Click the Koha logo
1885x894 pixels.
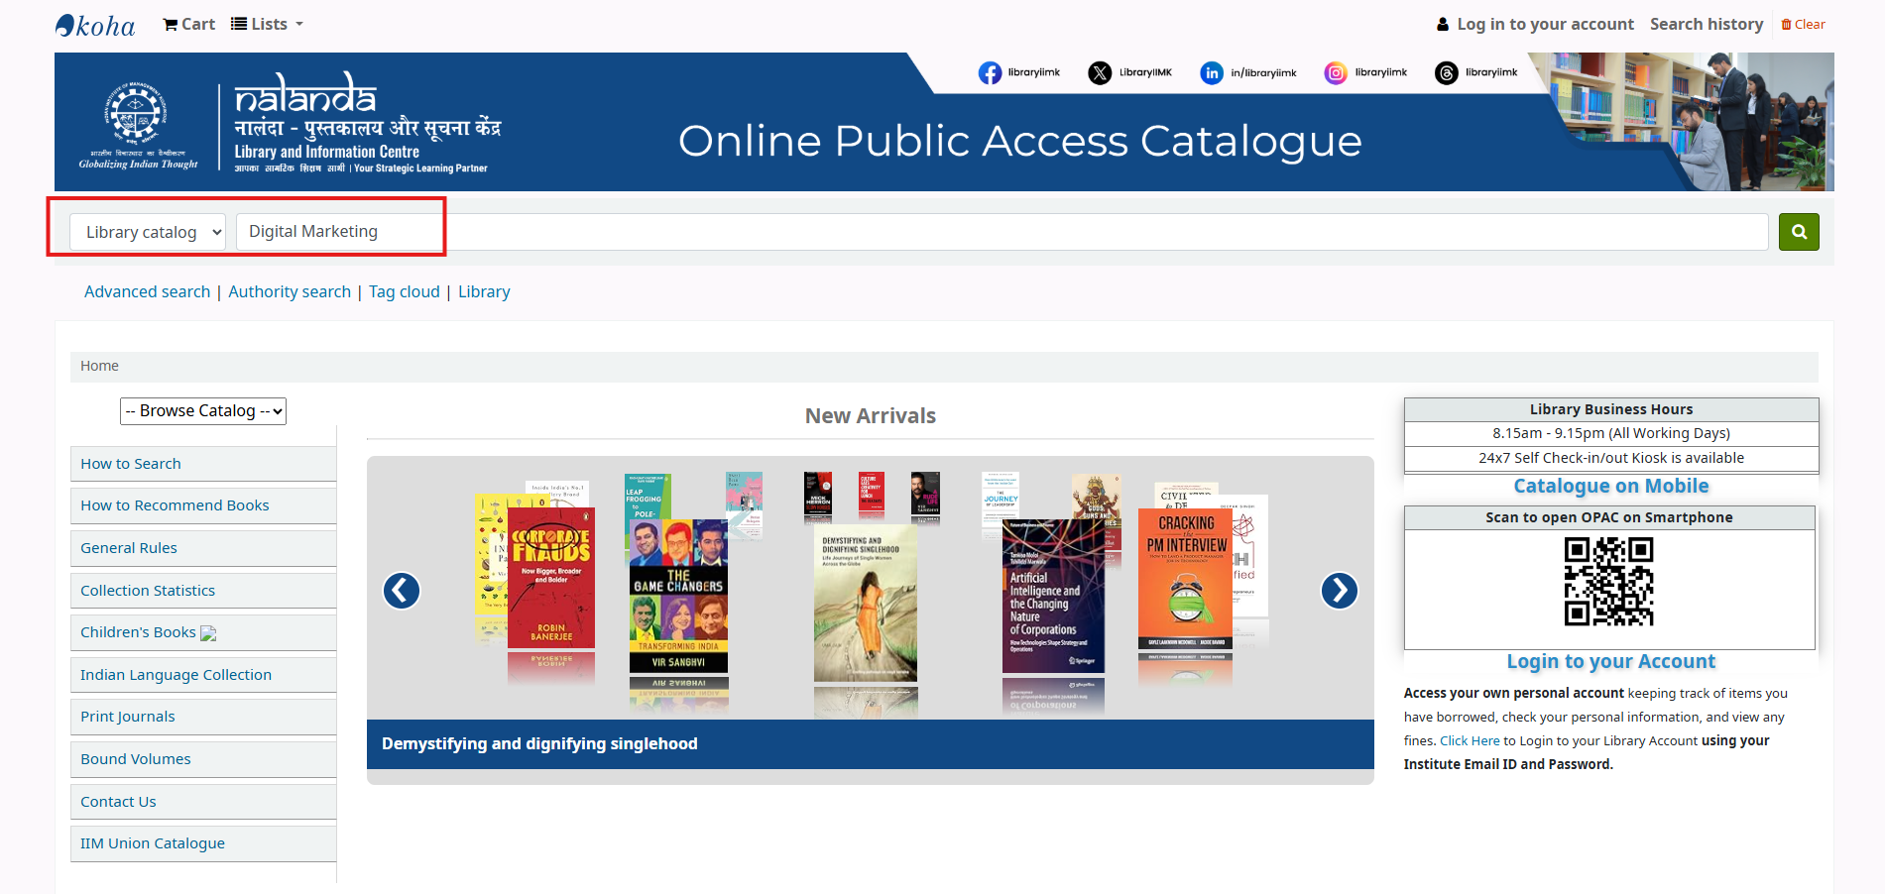(x=95, y=25)
